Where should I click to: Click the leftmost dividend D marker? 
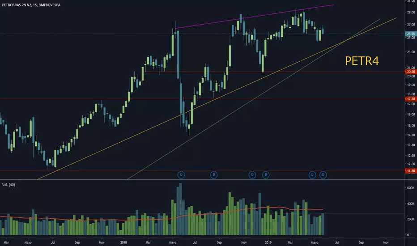[x=181, y=175]
